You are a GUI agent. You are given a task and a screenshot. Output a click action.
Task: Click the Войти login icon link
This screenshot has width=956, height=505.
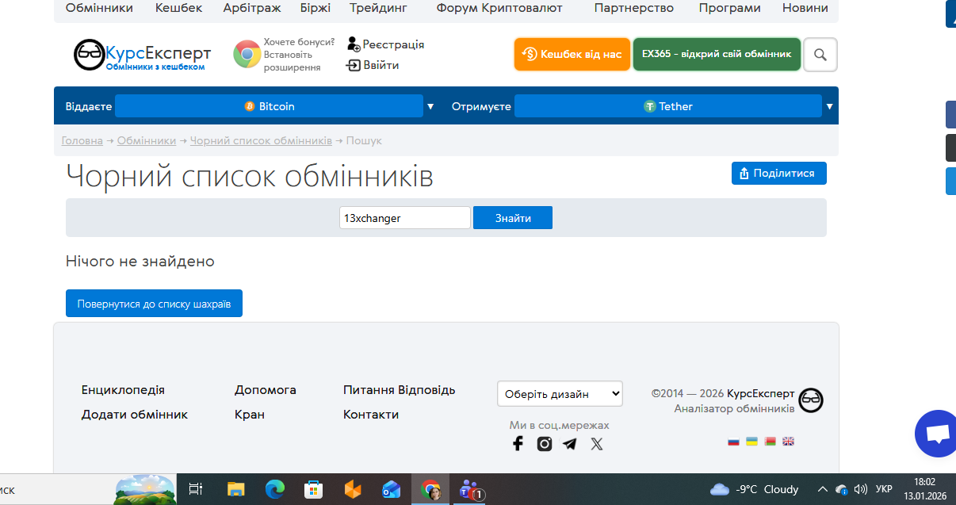coord(354,65)
